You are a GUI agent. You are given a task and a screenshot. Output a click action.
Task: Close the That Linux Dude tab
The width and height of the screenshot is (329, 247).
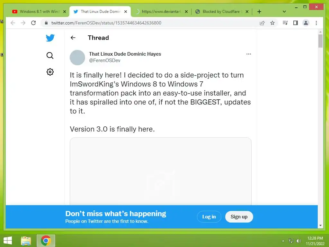[126, 12]
